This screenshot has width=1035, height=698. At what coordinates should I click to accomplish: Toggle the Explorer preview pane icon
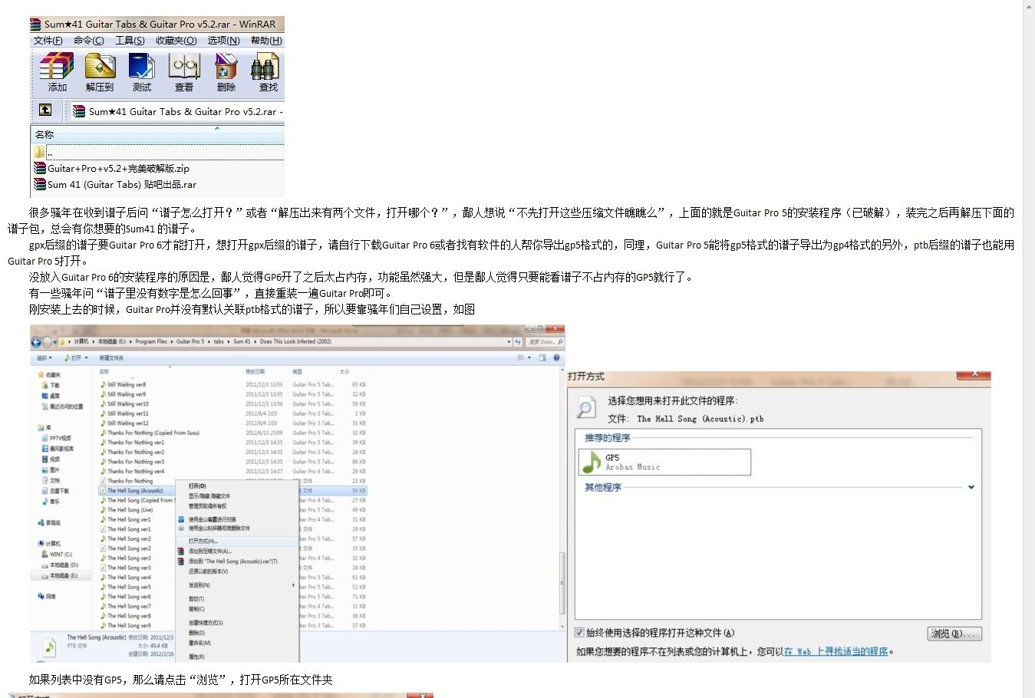pos(542,357)
